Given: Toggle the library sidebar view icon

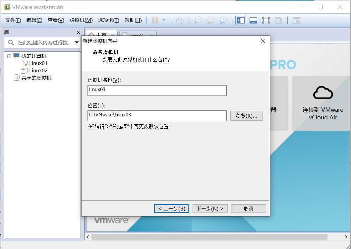Looking at the screenshot, I should pos(241,20).
